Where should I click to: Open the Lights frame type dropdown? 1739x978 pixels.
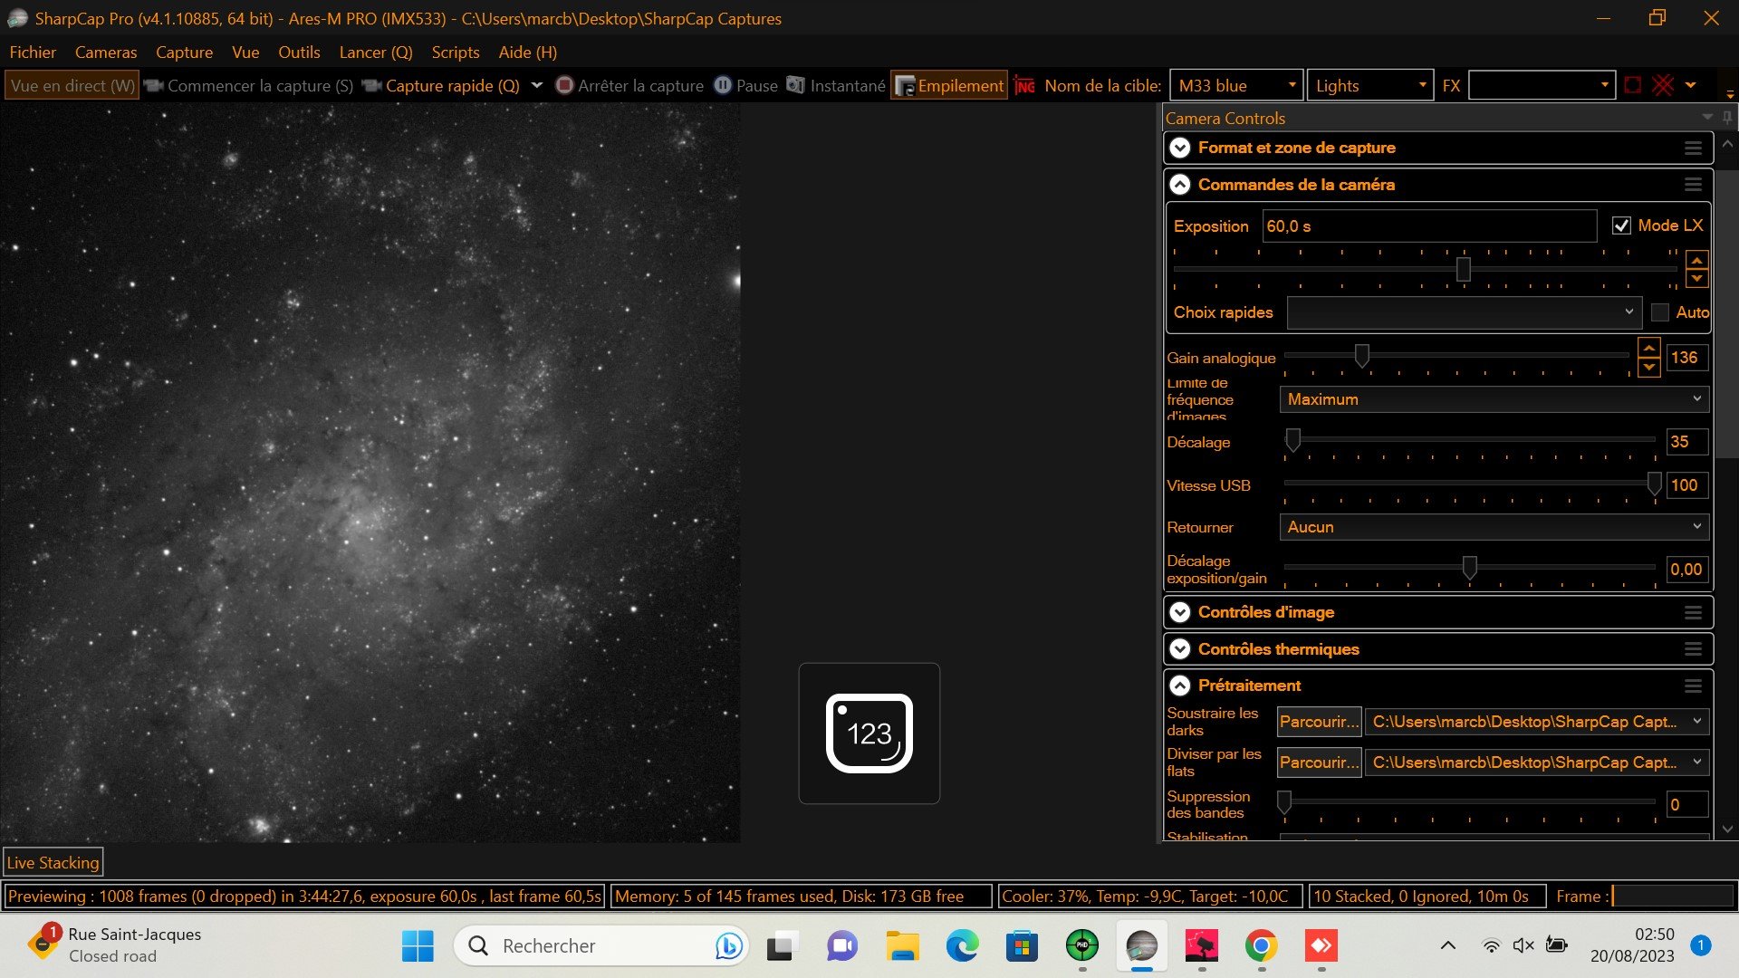(1370, 85)
